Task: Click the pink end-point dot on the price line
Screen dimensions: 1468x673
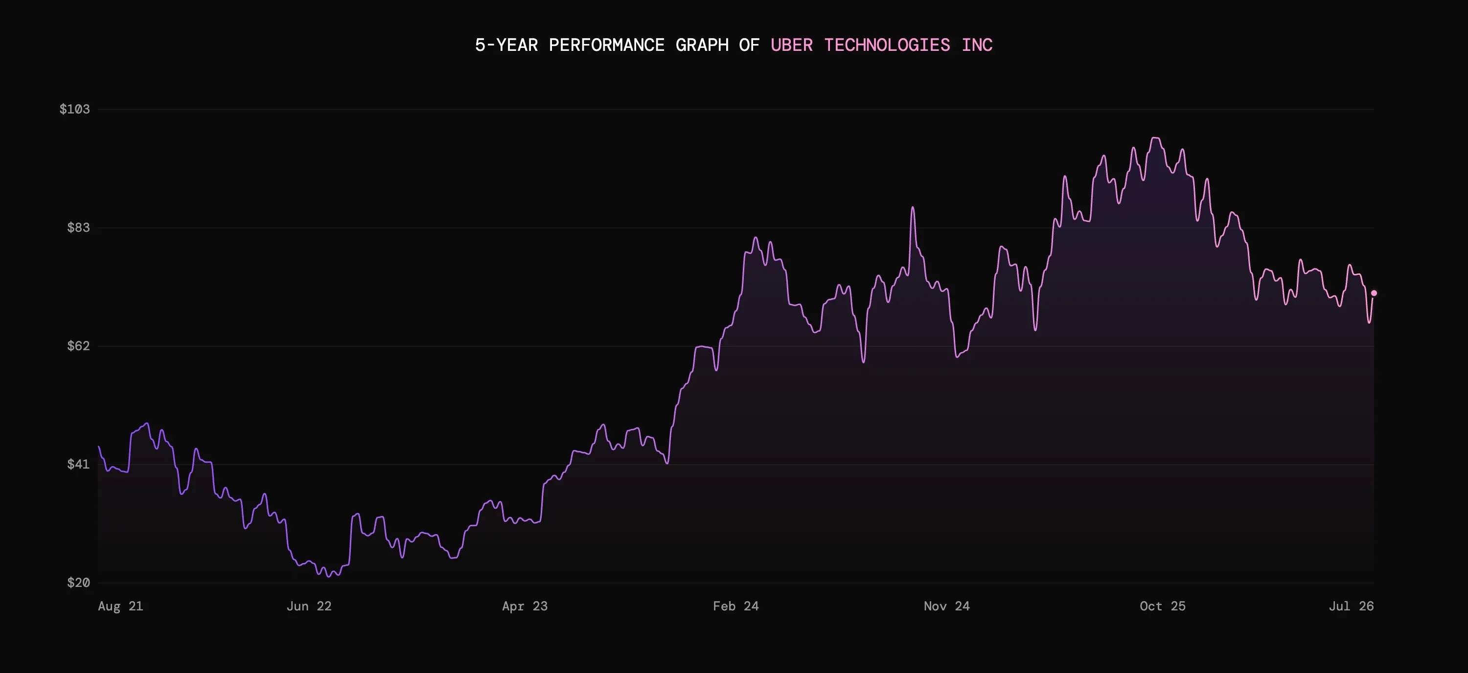Action: (x=1374, y=293)
